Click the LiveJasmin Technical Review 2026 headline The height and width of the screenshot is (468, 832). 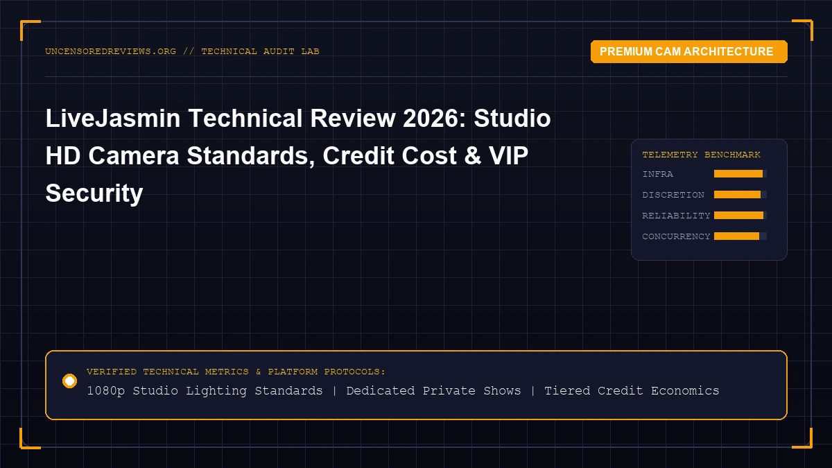coord(298,156)
